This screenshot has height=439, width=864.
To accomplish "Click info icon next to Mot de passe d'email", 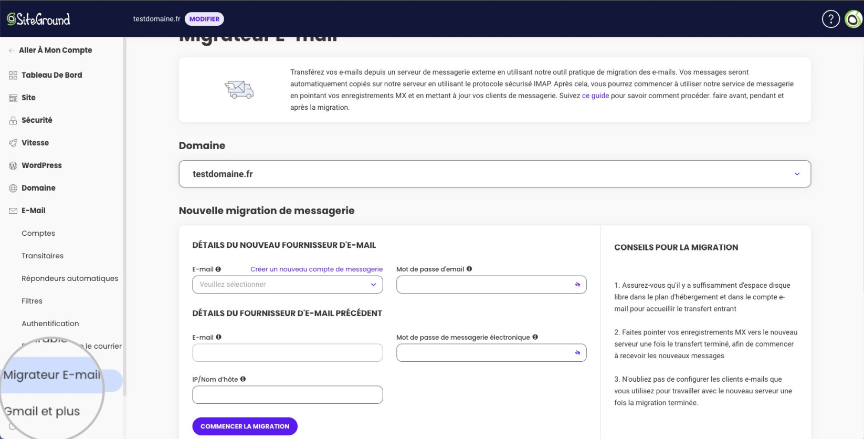I will 469,269.
